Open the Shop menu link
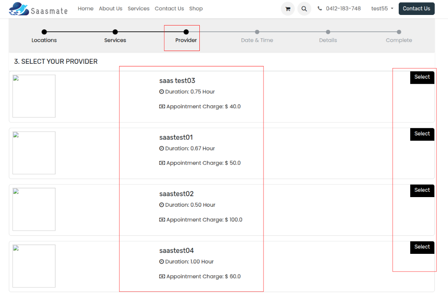Viewport: 448px width, 293px height. pyautogui.click(x=196, y=8)
